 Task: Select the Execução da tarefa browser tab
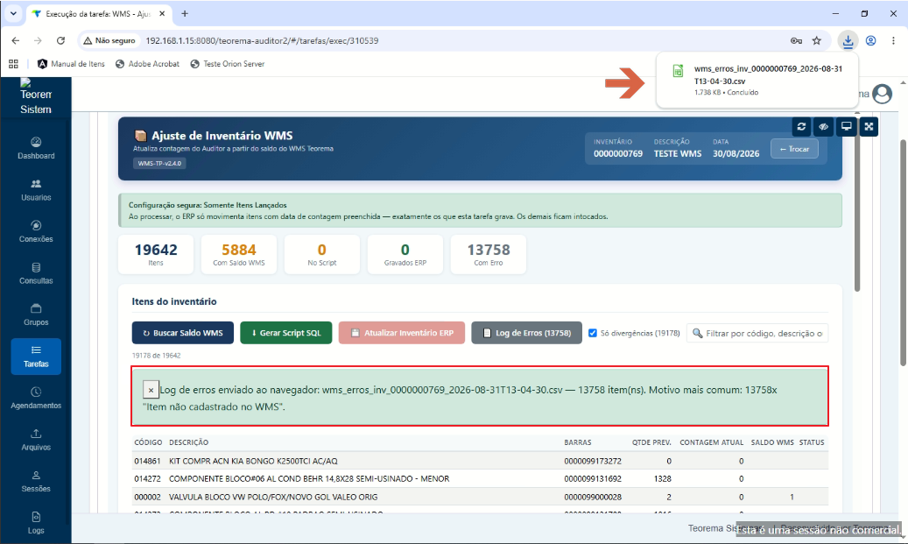(x=98, y=13)
